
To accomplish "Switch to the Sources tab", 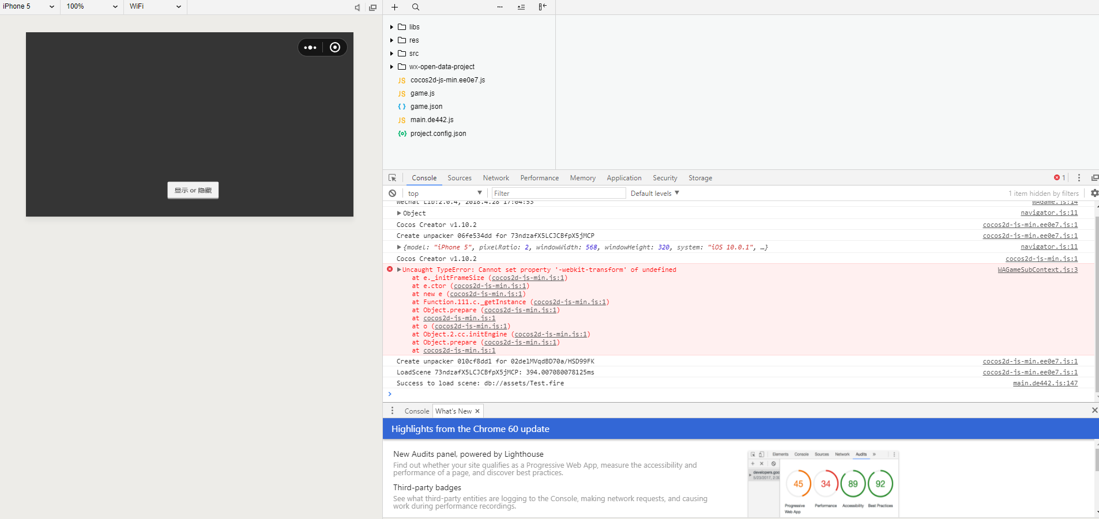I will point(460,178).
